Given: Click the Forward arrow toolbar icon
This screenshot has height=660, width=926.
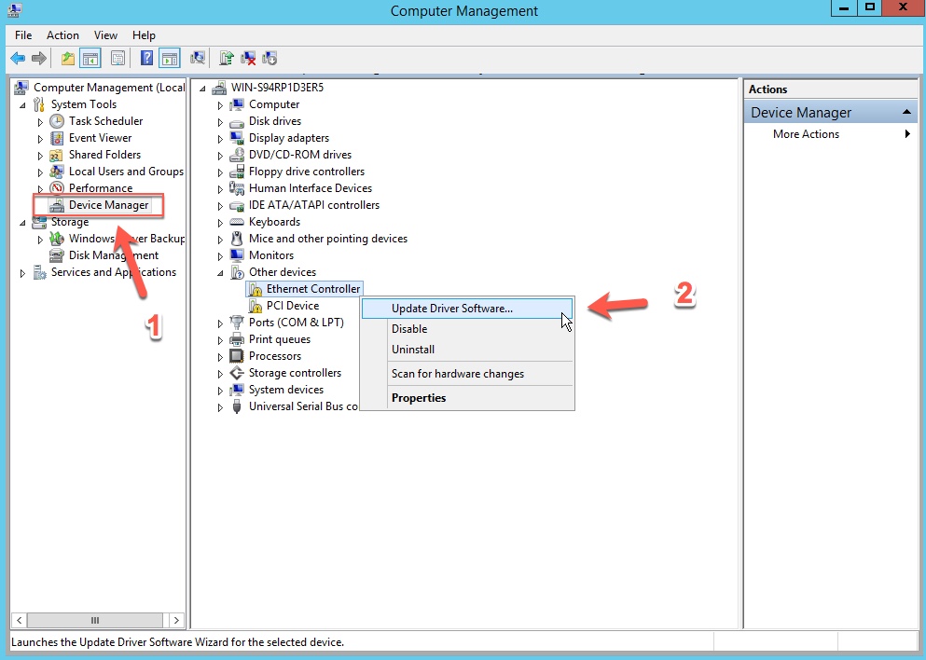Looking at the screenshot, I should point(39,58).
